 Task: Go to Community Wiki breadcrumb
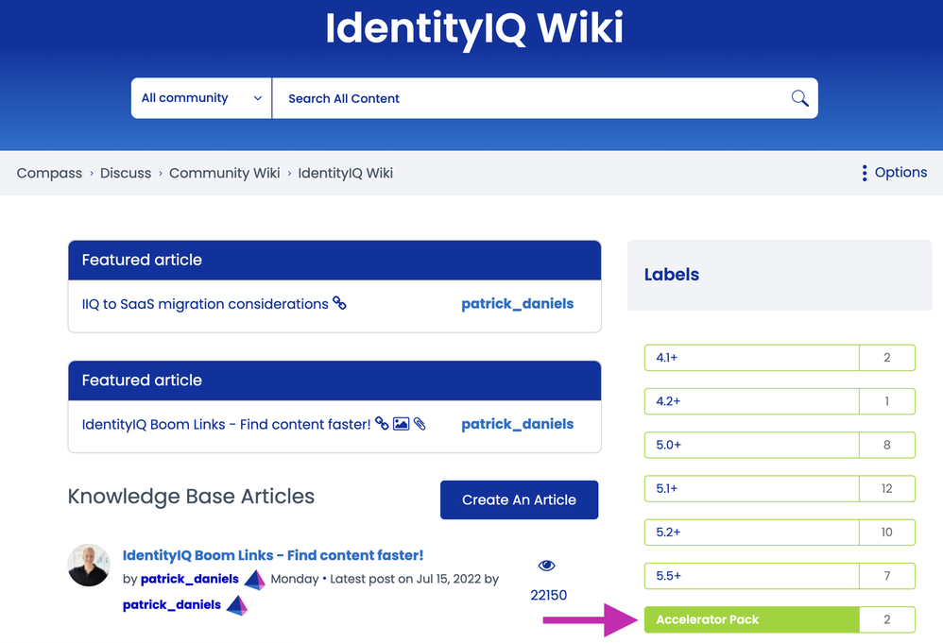pos(224,173)
